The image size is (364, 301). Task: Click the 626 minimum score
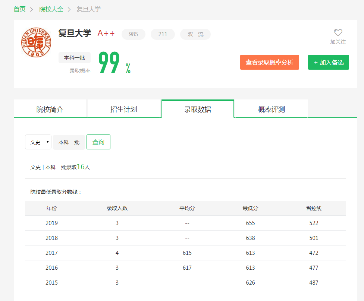pos(250,283)
